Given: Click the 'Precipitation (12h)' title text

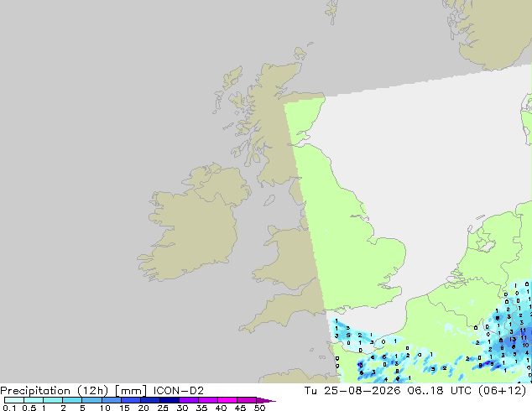Looking at the screenshot, I should coord(55,391).
